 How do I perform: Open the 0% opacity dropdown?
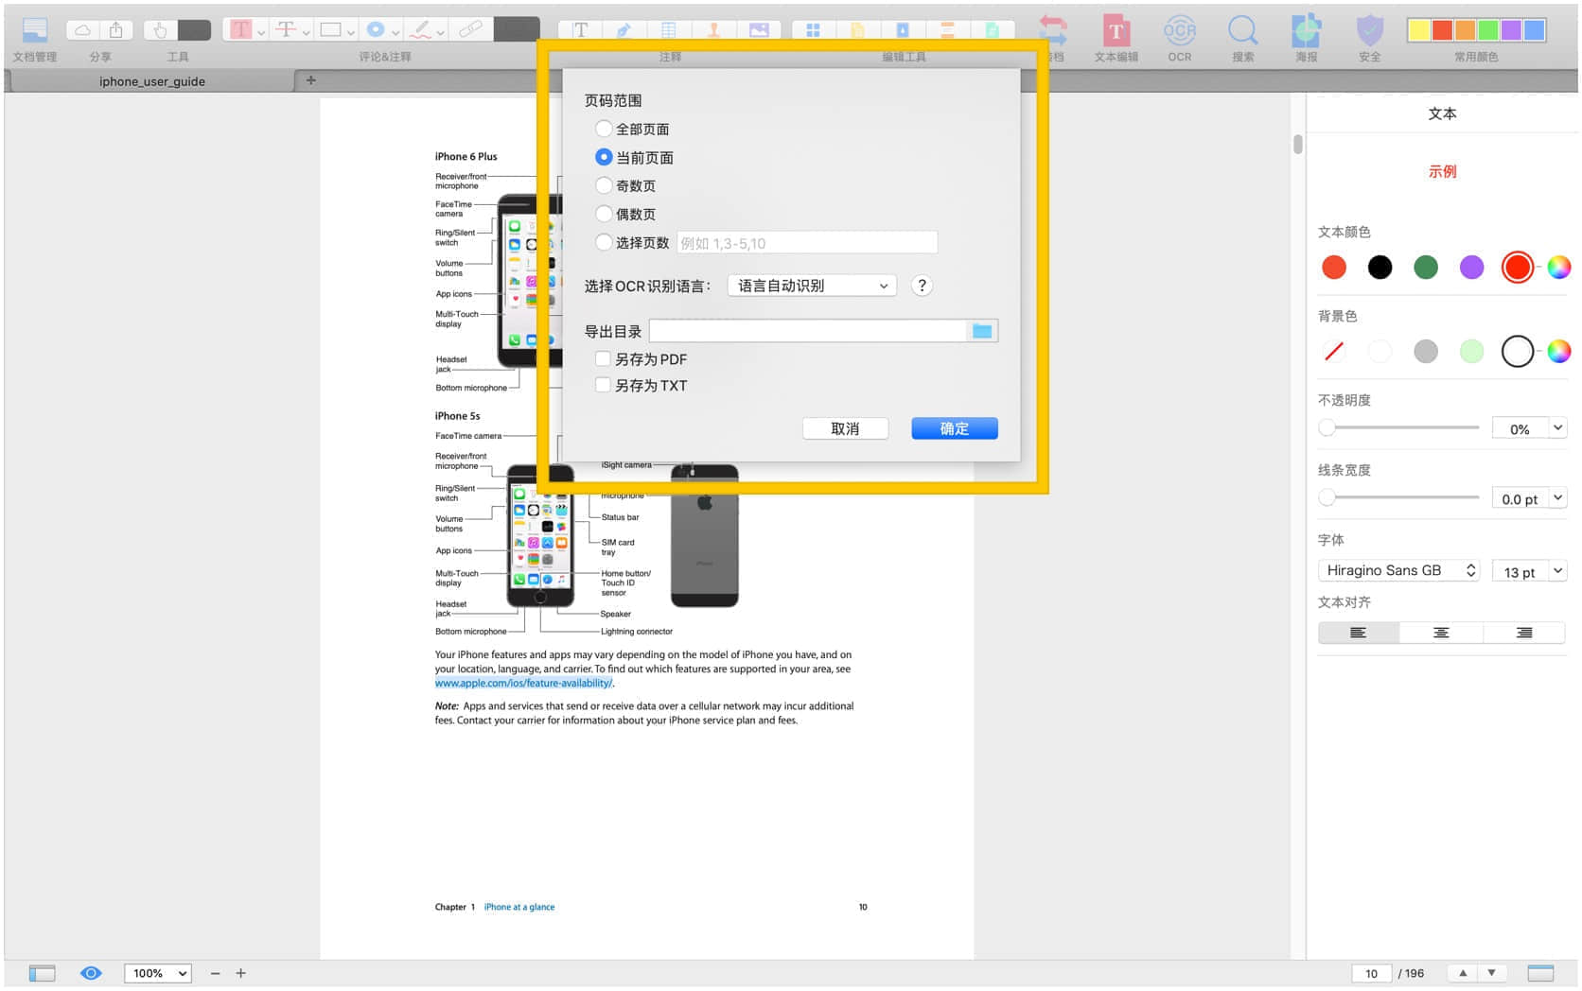pos(1557,428)
